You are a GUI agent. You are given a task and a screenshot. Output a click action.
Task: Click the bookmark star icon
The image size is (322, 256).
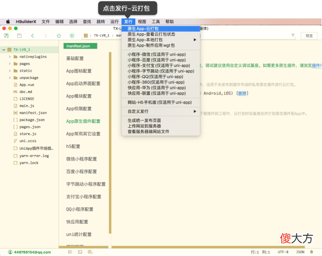[59, 36]
